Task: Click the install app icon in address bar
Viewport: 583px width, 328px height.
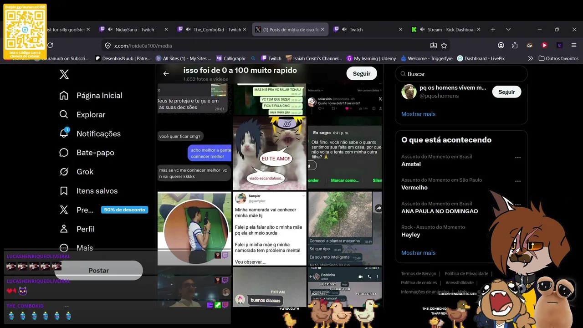Action: 434,46
